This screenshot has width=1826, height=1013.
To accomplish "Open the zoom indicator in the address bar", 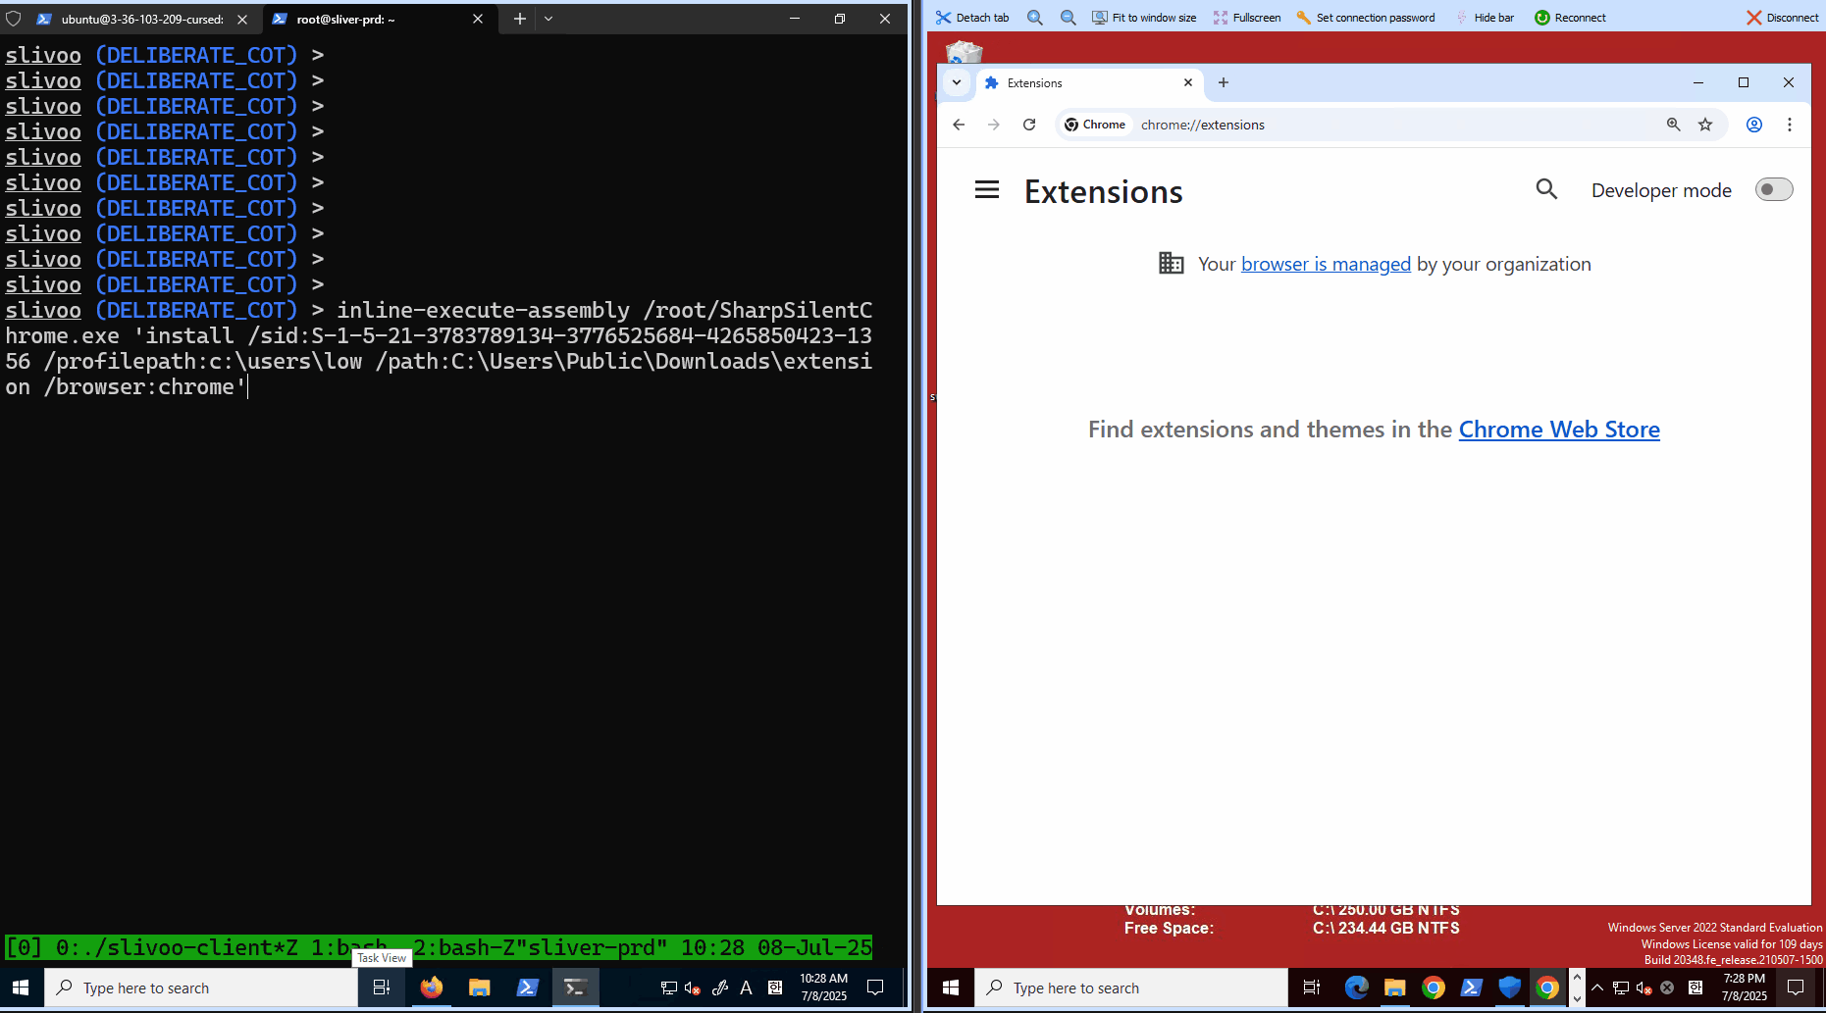I will (1674, 125).
